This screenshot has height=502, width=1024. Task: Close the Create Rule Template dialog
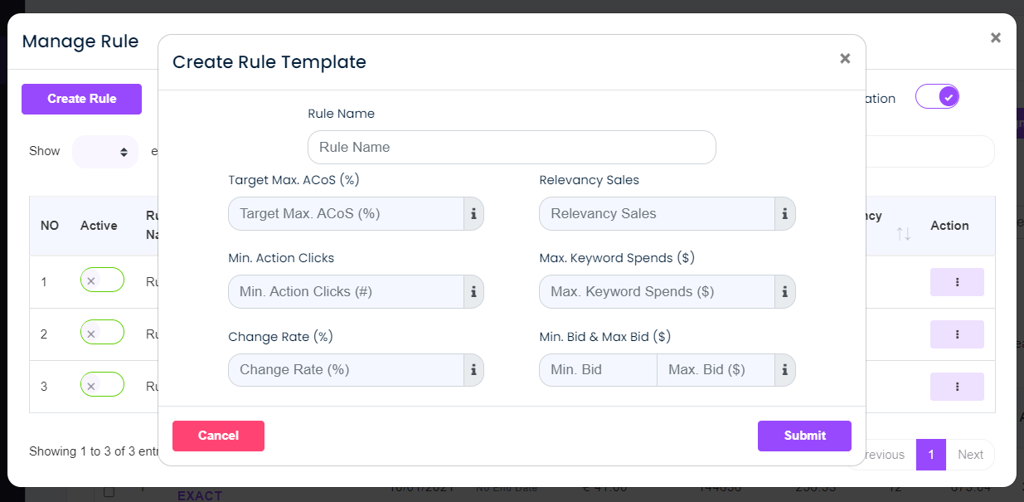tap(845, 58)
